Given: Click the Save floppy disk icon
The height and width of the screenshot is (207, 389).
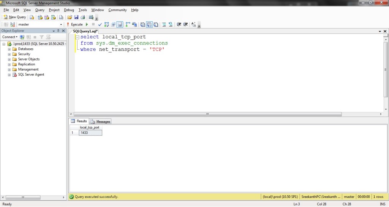Looking at the screenshot, I should coord(76,17).
